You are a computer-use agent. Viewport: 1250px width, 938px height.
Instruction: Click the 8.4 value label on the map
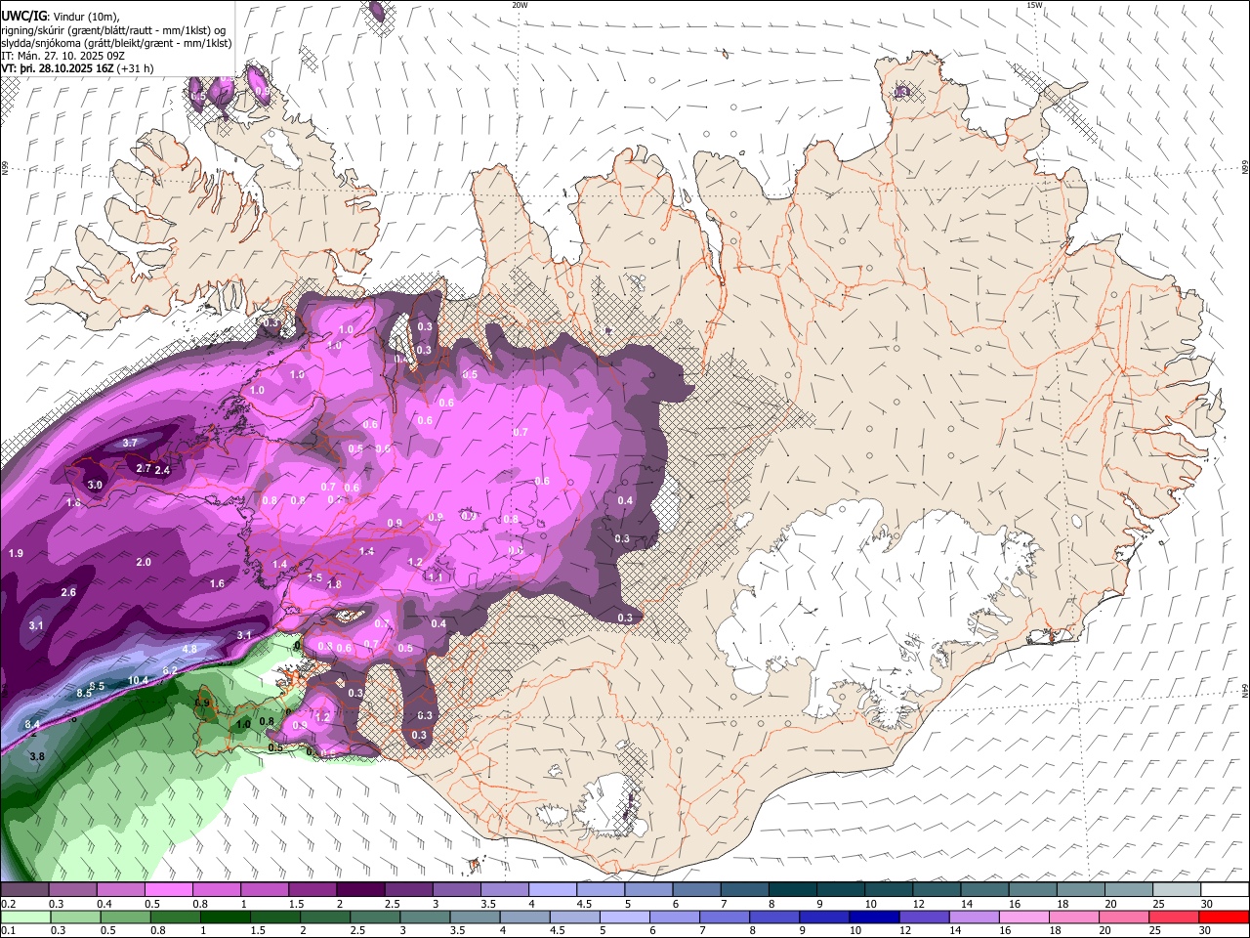click(x=32, y=724)
